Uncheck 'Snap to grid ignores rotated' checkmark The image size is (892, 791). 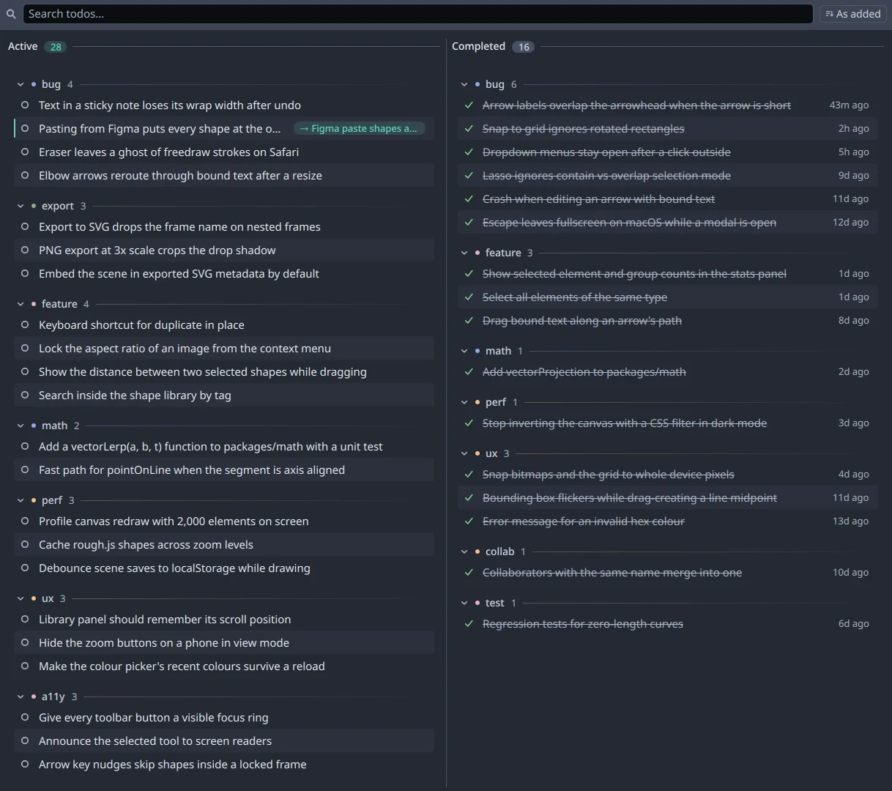tap(469, 128)
